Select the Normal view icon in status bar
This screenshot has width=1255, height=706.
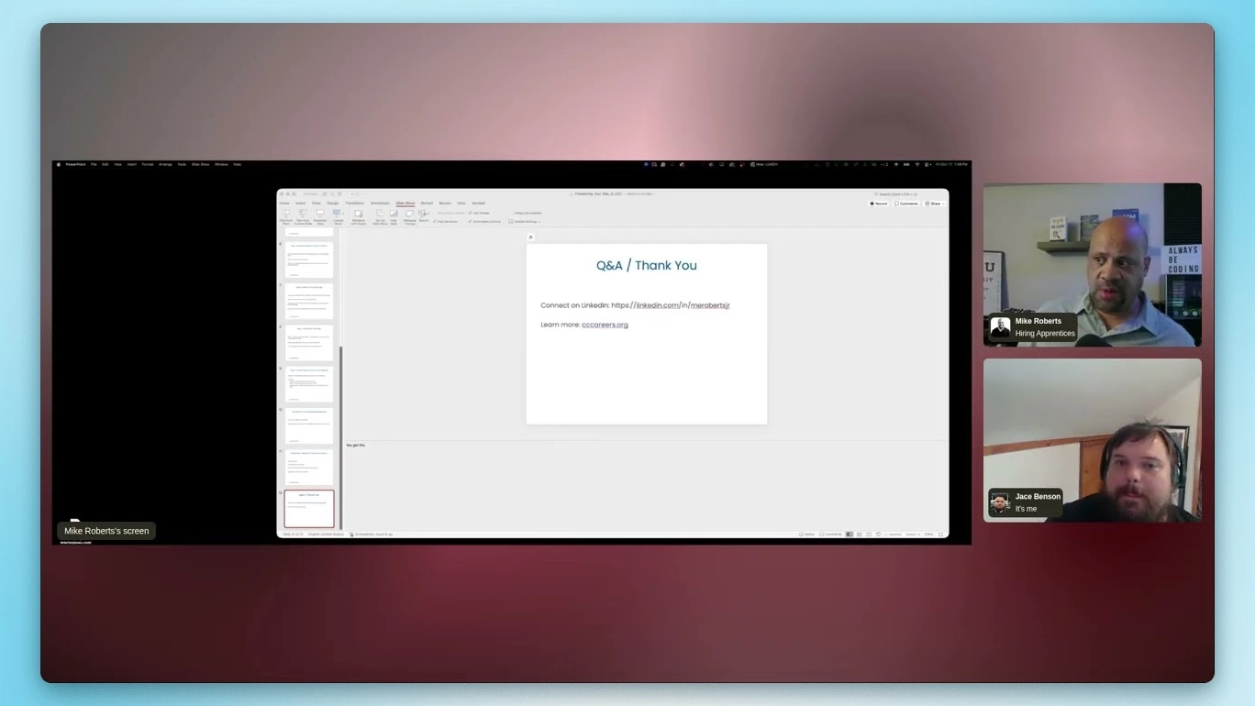tap(850, 534)
